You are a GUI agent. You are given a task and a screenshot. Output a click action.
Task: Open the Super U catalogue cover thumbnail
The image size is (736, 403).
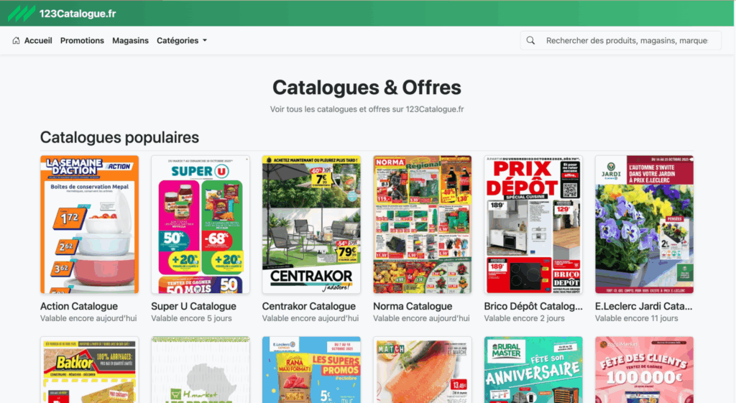[x=201, y=225]
